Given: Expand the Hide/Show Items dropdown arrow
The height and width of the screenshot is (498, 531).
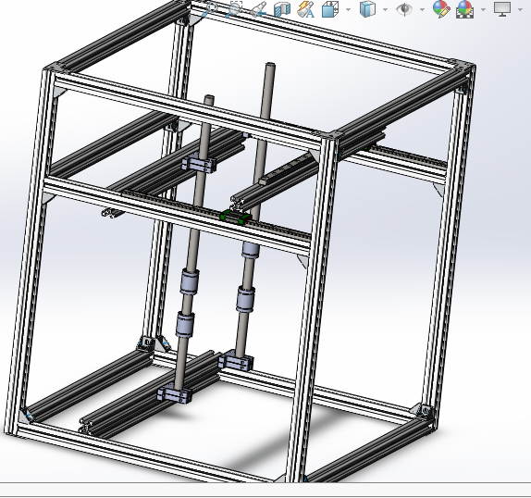Looking at the screenshot, I should point(422,10).
